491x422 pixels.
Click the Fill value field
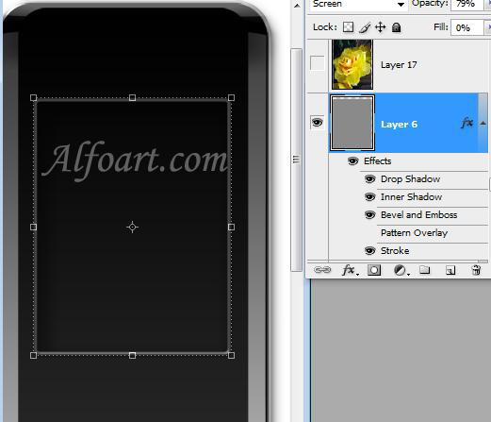[x=466, y=27]
